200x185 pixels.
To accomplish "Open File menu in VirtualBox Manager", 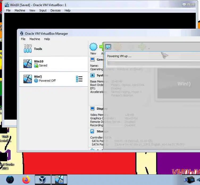I will 23,39.
